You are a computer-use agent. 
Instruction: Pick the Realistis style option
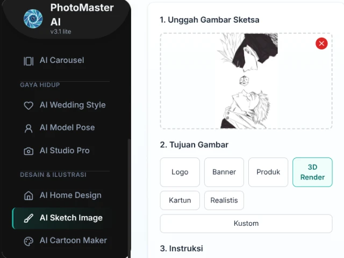224,200
